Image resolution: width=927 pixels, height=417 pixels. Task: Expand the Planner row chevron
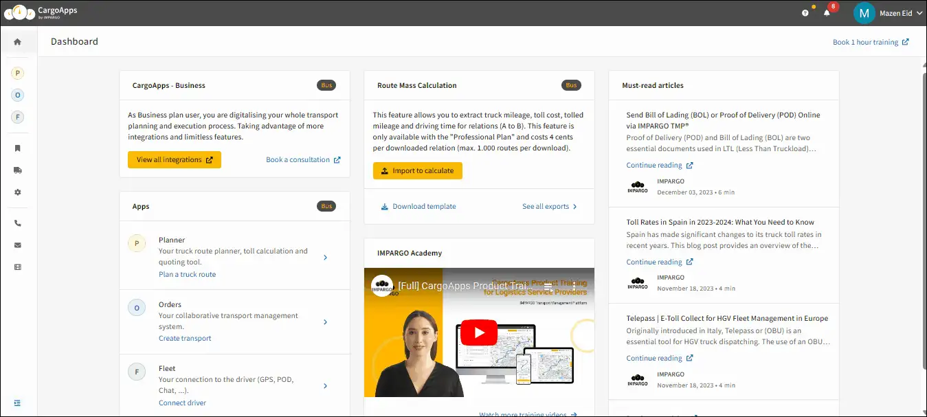pyautogui.click(x=325, y=258)
